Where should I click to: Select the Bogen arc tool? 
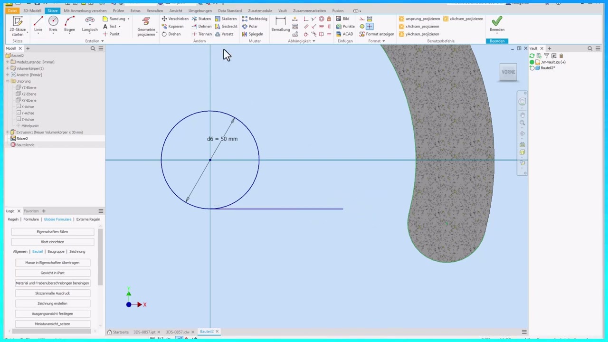(x=70, y=24)
